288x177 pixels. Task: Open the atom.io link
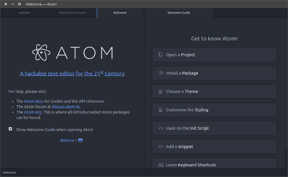click(67, 140)
